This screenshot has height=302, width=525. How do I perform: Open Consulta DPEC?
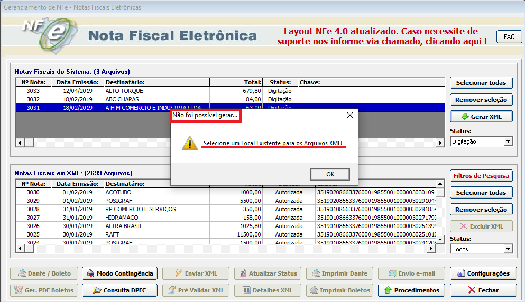click(119, 290)
